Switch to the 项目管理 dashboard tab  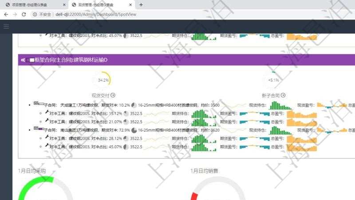pos(33,5)
